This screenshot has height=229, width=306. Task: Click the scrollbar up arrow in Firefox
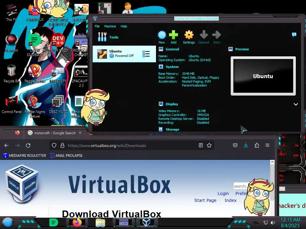[272, 162]
